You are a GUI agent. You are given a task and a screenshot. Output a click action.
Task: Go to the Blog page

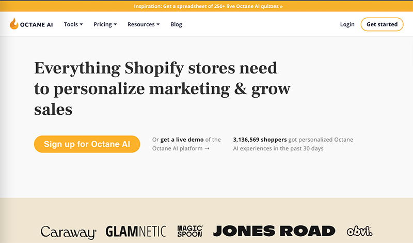176,24
